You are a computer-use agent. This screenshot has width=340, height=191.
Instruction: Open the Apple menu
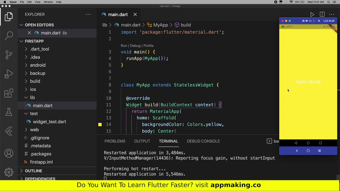point(5,2)
